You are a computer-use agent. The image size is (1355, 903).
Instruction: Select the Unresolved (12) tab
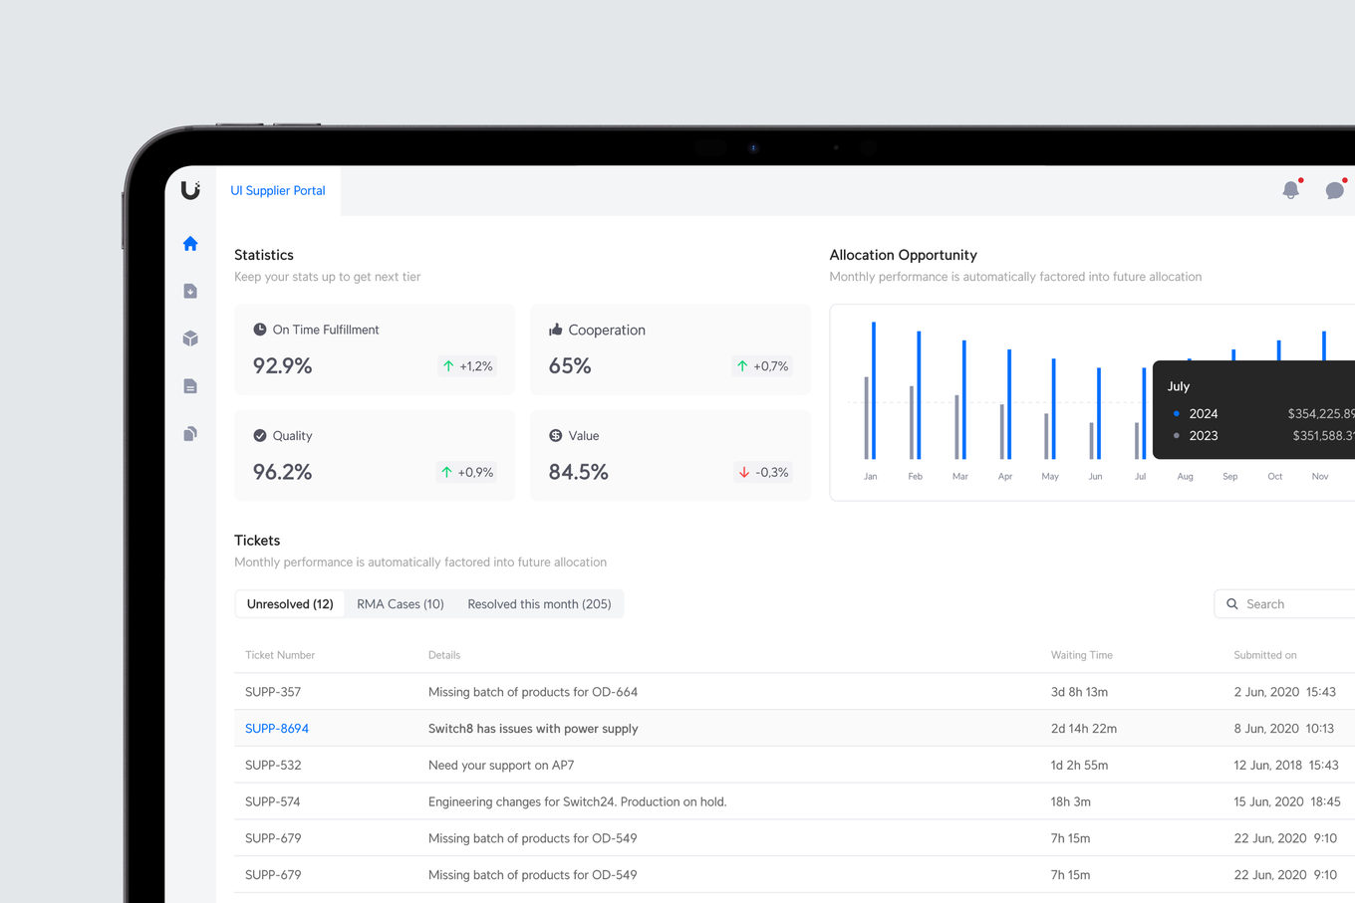tap(290, 604)
